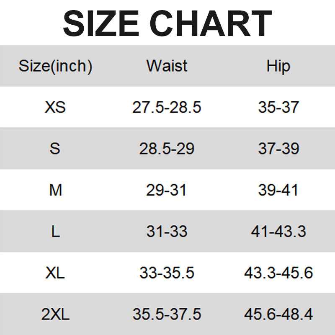Click the M size label

point(55,190)
